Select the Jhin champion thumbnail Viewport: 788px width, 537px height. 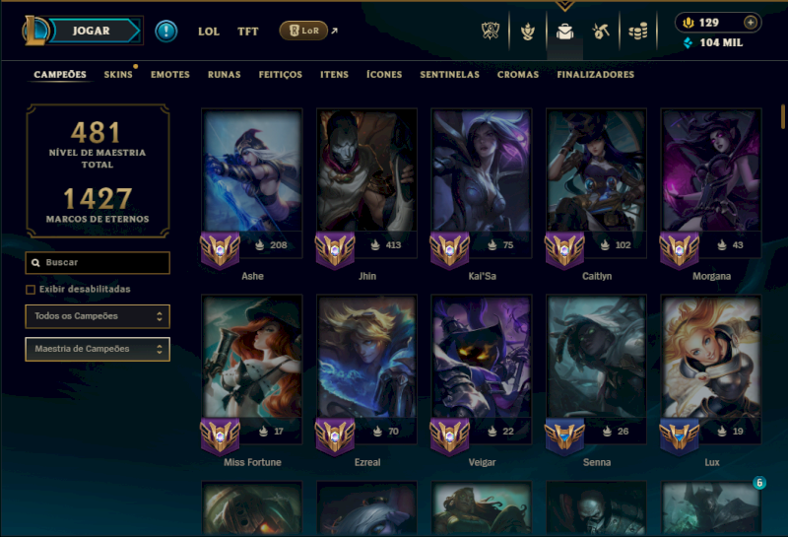pos(366,171)
